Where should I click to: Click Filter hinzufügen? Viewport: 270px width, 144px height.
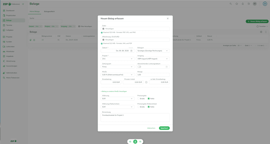coord(85,26)
